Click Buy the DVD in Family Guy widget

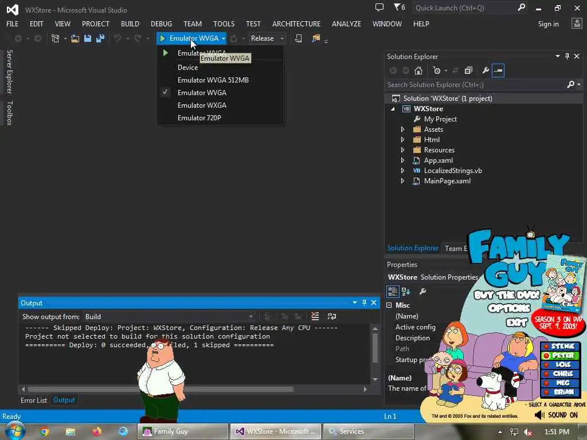pos(507,295)
